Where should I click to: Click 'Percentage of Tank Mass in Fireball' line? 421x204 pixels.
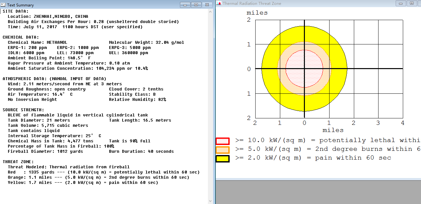coord(61,146)
